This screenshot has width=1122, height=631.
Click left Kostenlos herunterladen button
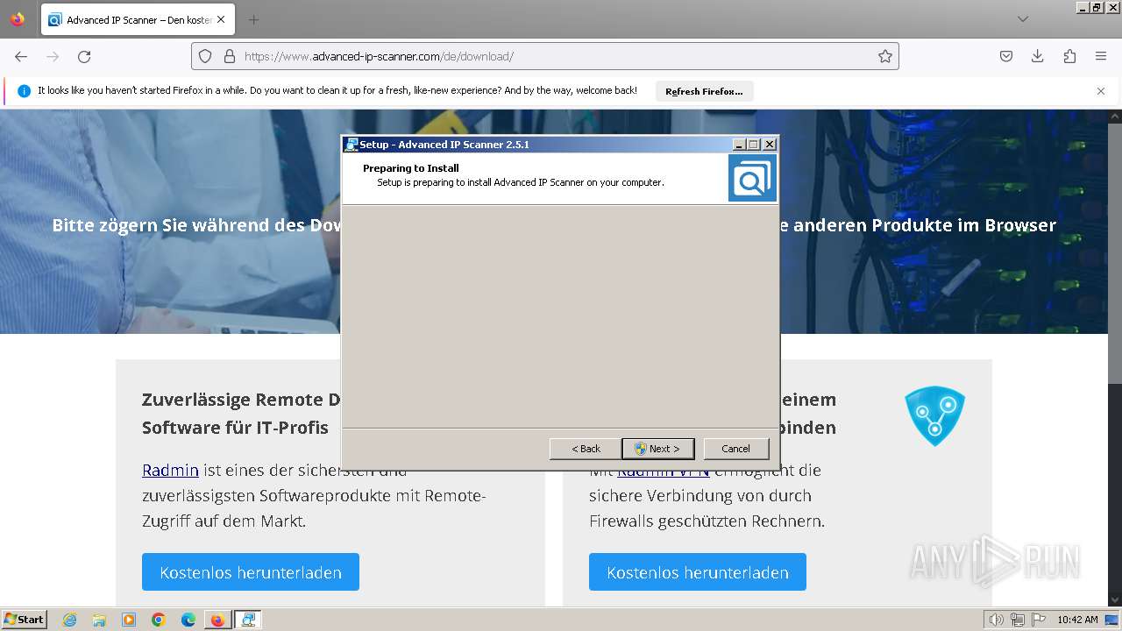point(251,571)
